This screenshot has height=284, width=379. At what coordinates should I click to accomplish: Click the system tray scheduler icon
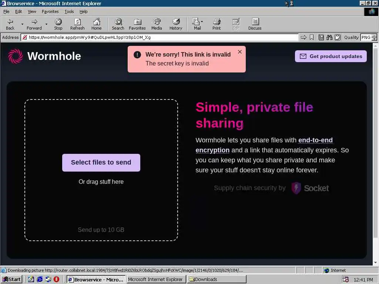[345, 280]
